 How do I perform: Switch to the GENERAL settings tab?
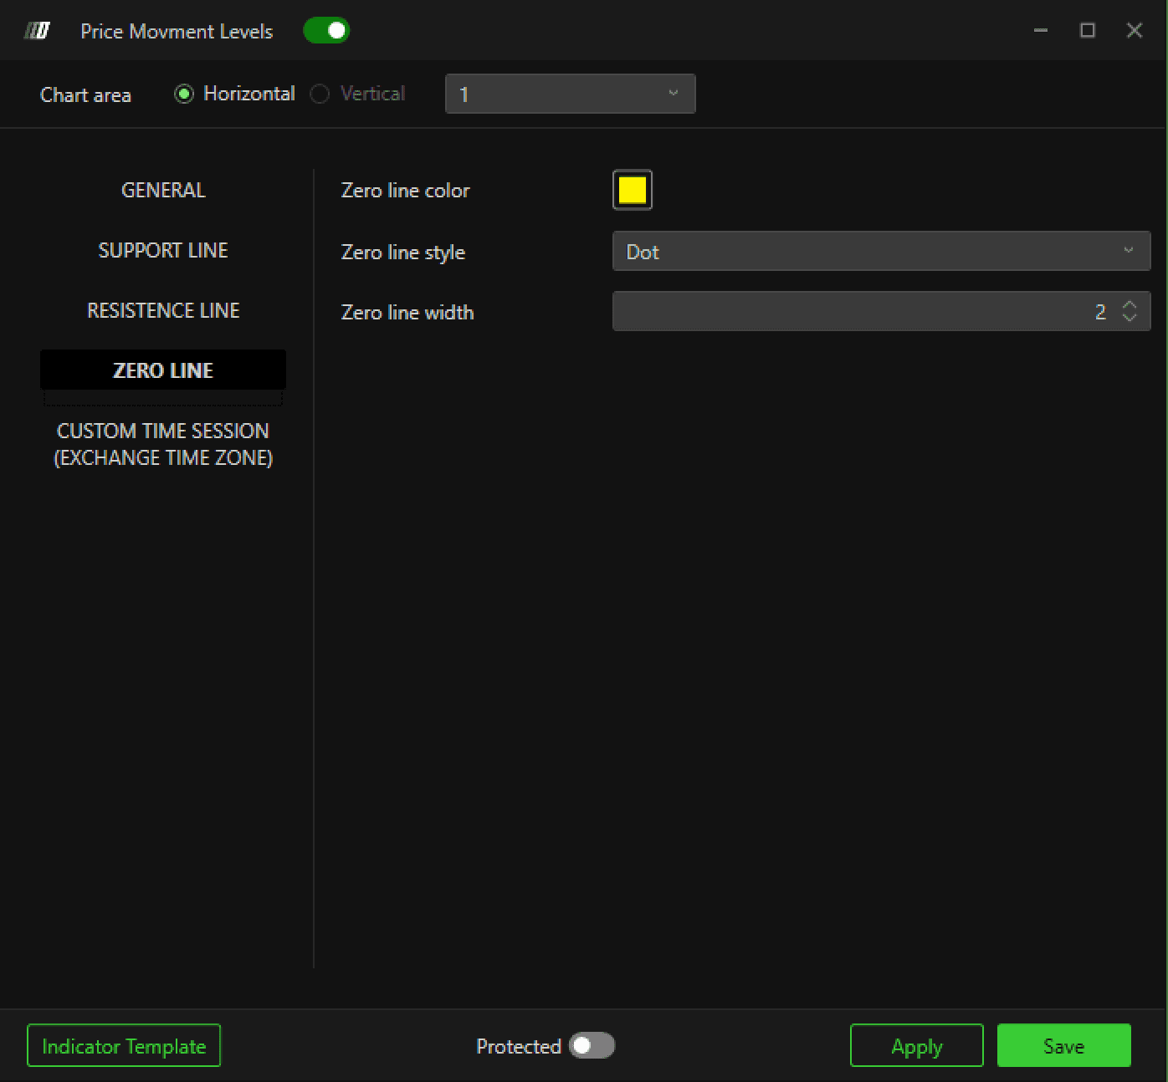[x=163, y=190]
